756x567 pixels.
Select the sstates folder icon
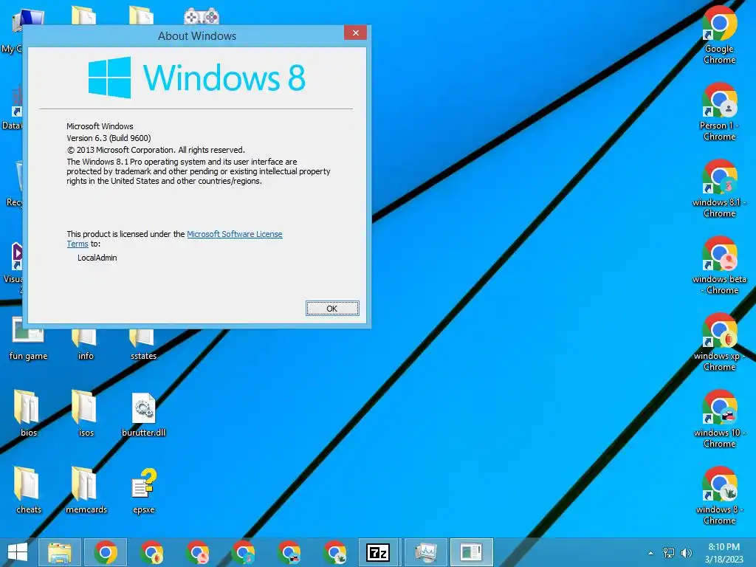(x=143, y=343)
